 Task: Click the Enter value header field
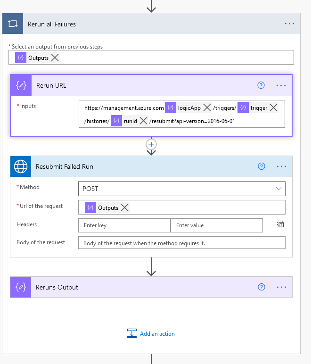click(216, 225)
